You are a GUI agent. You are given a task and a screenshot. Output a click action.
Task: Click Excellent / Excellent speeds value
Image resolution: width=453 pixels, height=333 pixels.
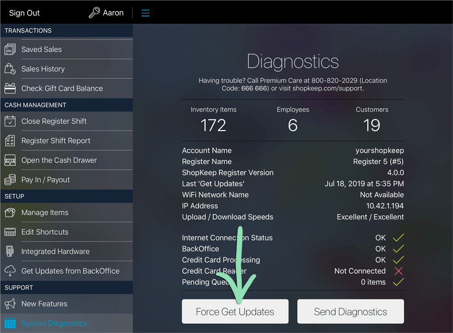[370, 217]
